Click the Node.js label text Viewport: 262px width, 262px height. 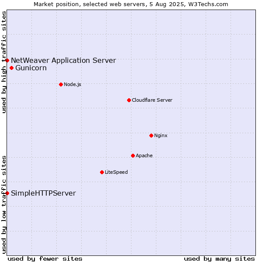[x=72, y=85]
